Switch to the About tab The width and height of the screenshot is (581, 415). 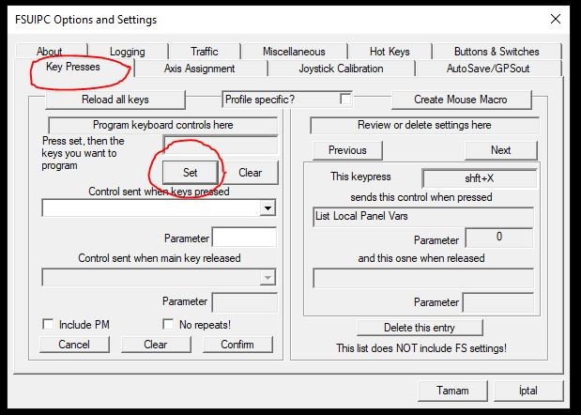50,51
